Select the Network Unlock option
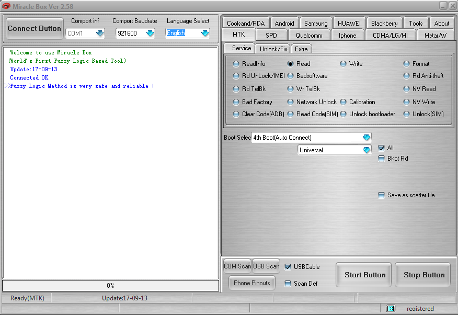The image size is (458, 315). [291, 102]
